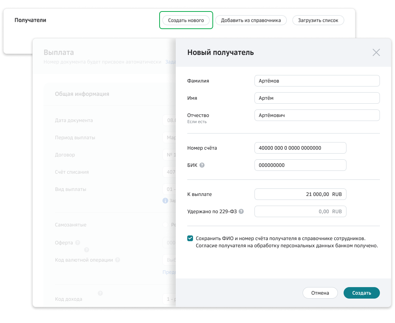Open the Вид выплаты selector
Screen dimensions: 395x323
(169, 189)
